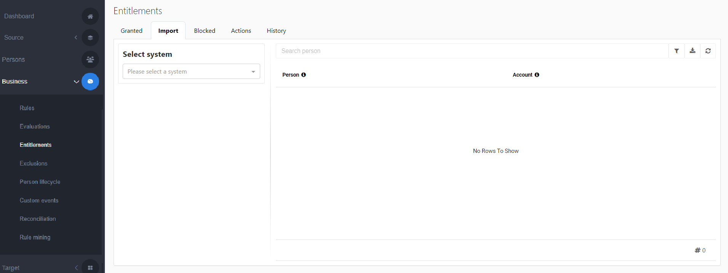Show info for Person column
This screenshot has width=728, height=273.
coord(304,75)
